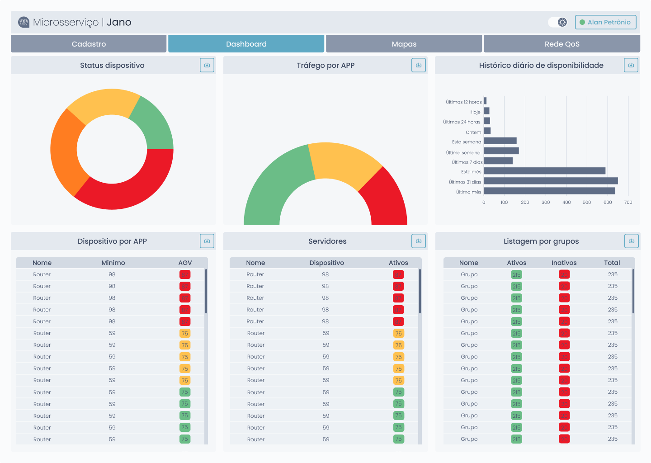Click the Últimos 7 dias bar
Image resolution: width=651 pixels, height=463 pixels.
click(498, 161)
